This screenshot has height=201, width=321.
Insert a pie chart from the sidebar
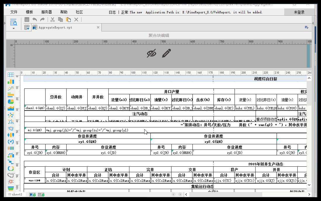tap(11, 102)
